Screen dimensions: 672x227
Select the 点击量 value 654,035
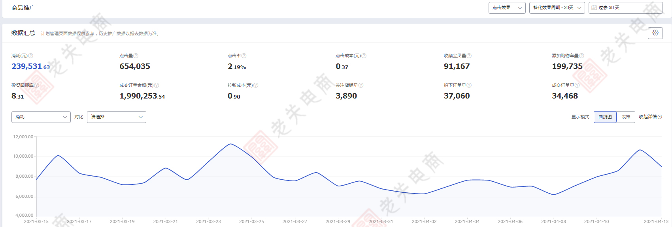click(x=135, y=67)
